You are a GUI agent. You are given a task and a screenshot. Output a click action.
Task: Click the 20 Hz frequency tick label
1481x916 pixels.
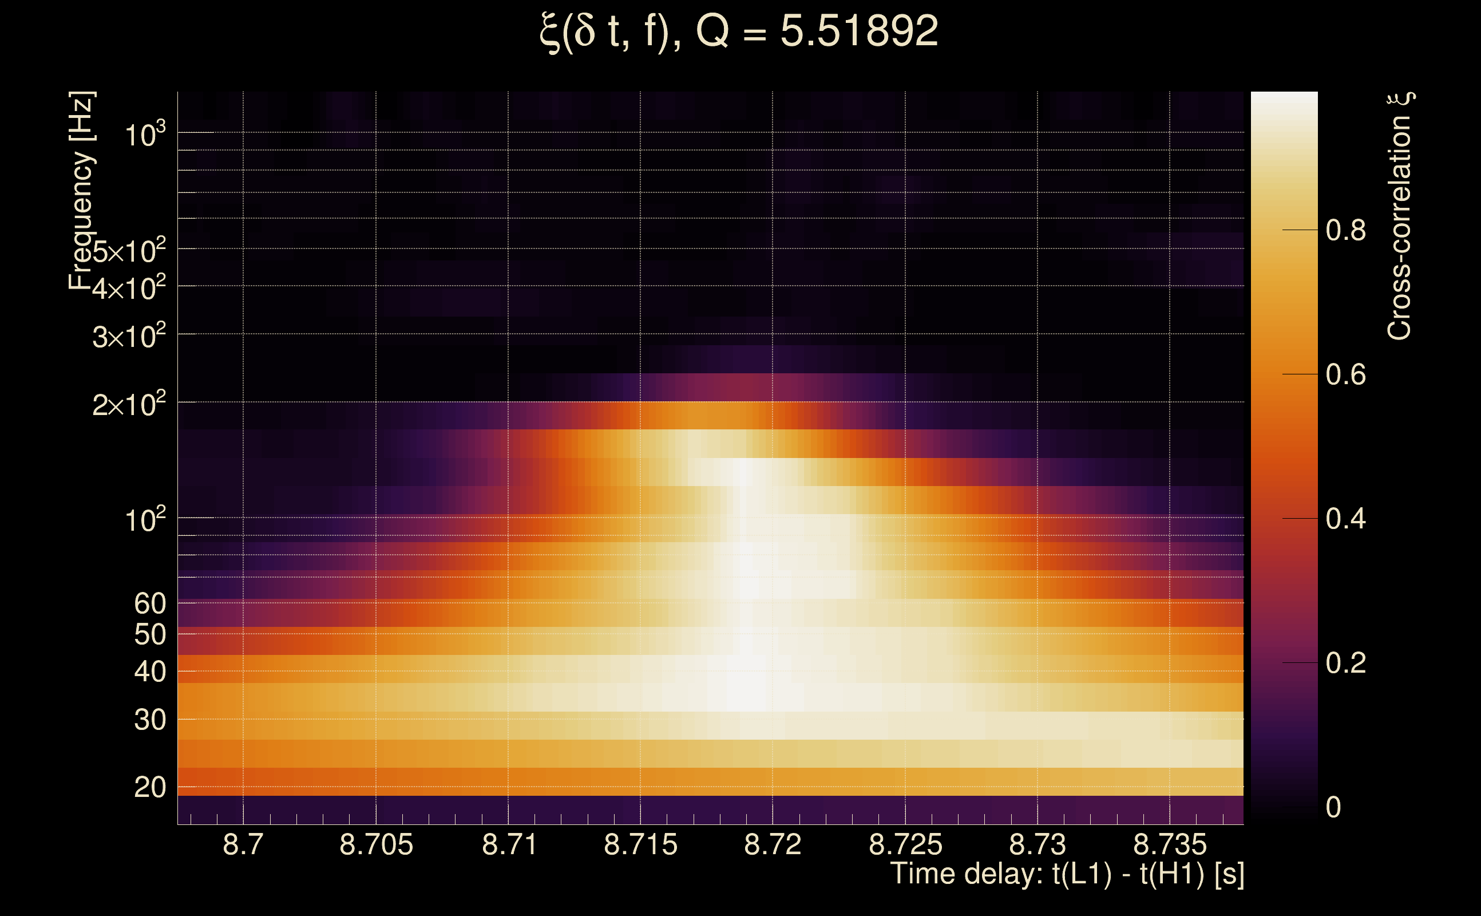point(149,788)
